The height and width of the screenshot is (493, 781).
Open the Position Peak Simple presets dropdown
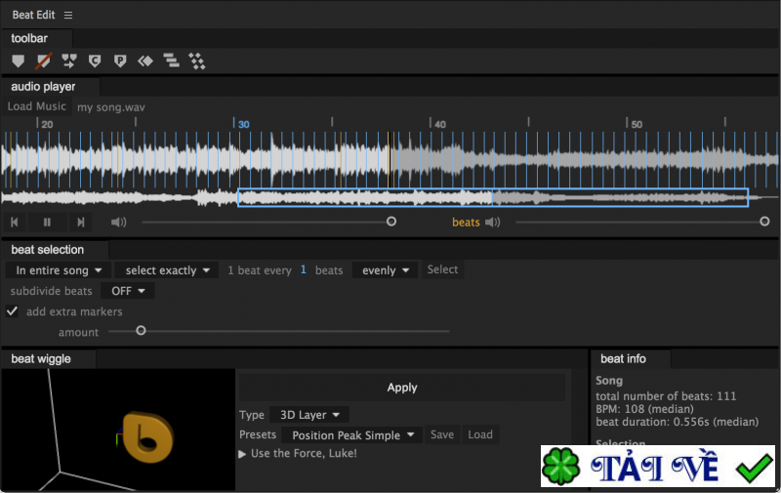tap(352, 435)
